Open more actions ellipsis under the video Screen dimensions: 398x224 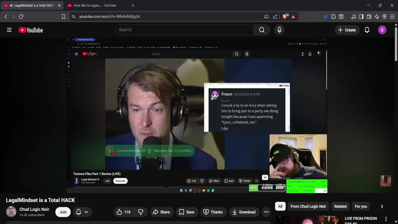(x=266, y=212)
